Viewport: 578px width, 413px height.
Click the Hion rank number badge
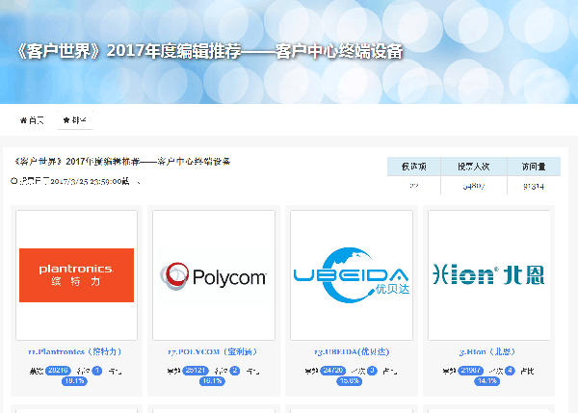point(510,370)
